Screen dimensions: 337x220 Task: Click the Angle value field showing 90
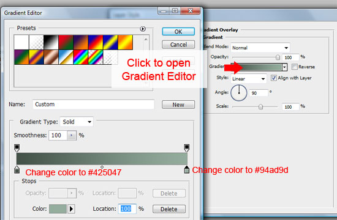pyautogui.click(x=259, y=93)
